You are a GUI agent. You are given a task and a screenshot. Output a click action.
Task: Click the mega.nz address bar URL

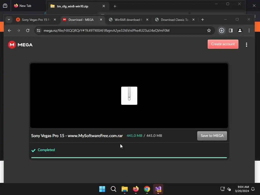[106, 30]
